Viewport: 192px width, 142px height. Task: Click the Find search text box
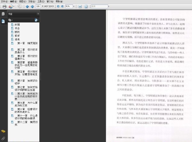(100, 6)
